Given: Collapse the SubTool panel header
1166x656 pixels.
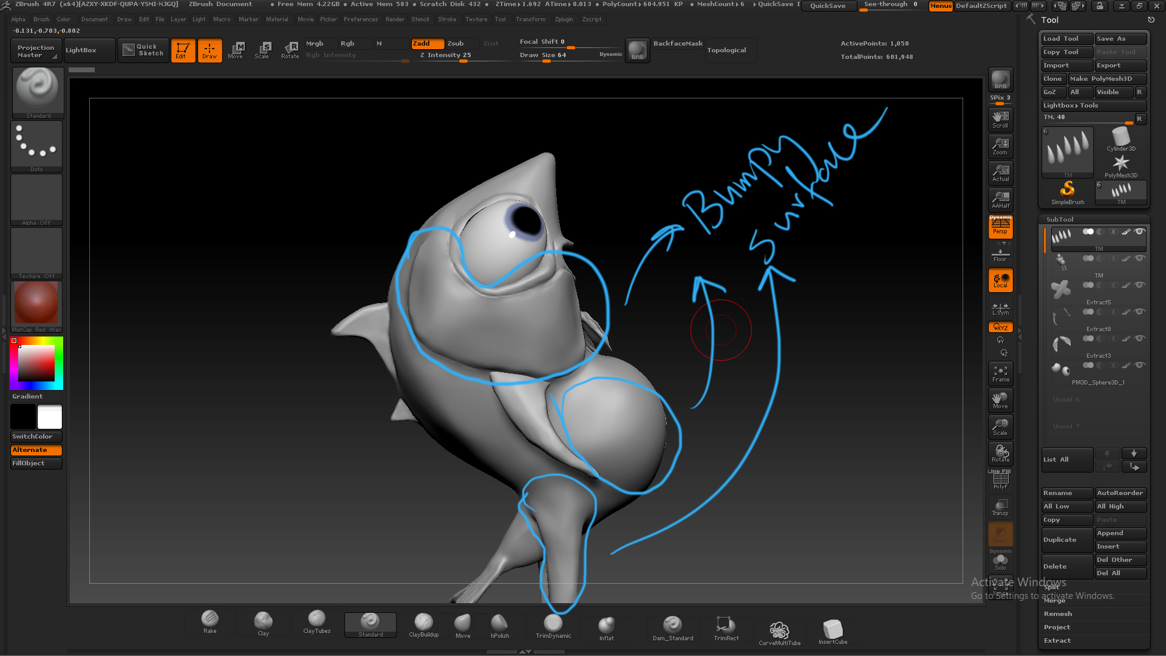Looking at the screenshot, I should pos(1060,219).
